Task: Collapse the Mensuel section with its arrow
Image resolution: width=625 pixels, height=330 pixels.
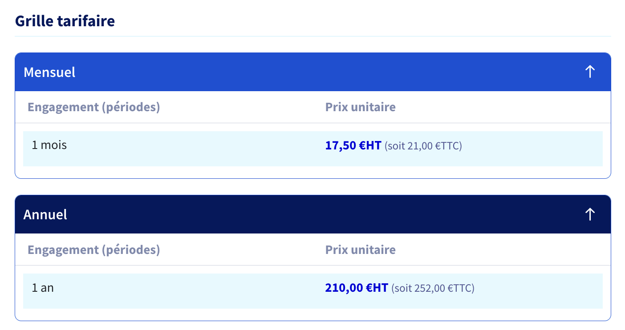Action: [x=590, y=72]
